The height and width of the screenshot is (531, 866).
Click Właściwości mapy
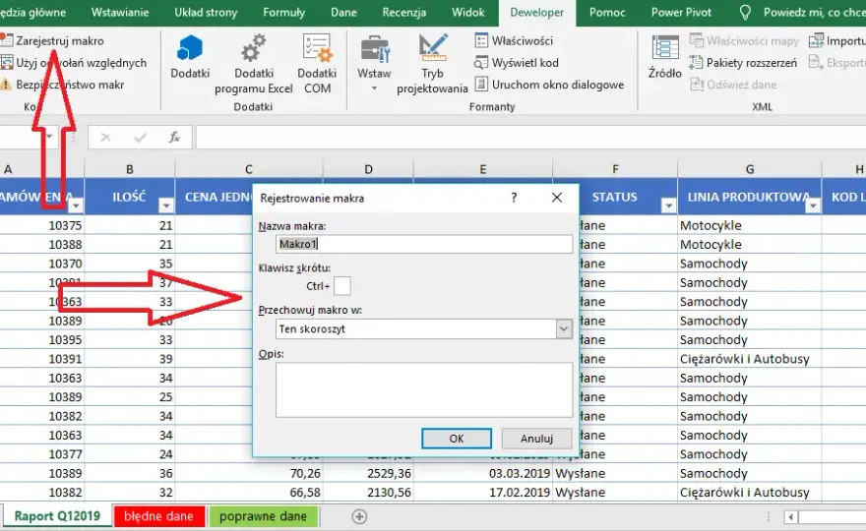coord(744,41)
